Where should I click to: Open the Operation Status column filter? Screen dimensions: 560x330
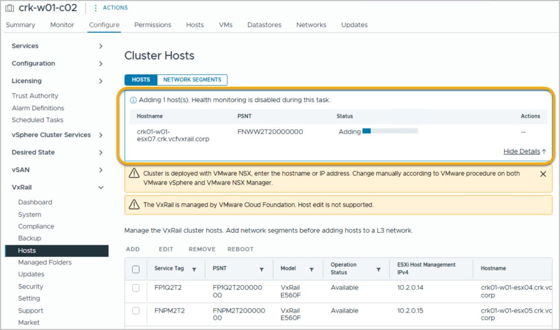click(378, 269)
